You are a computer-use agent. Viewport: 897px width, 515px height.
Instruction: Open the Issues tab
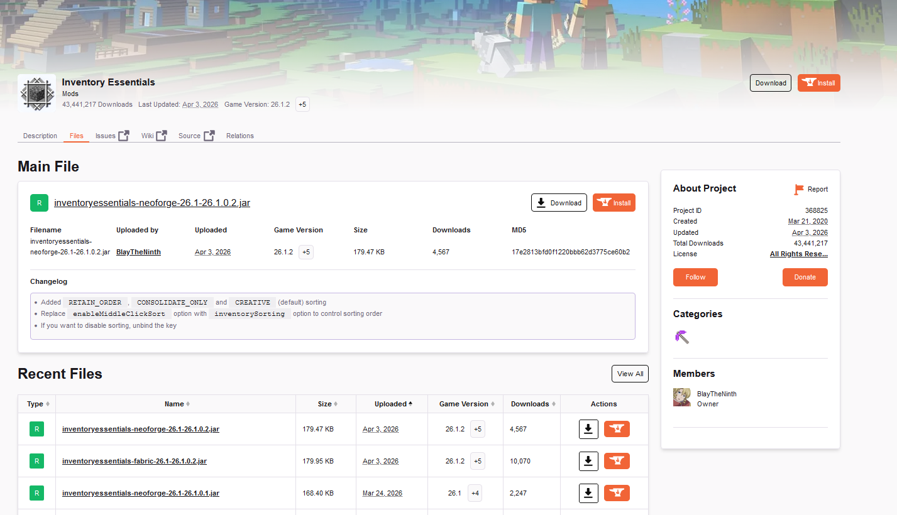click(x=106, y=136)
